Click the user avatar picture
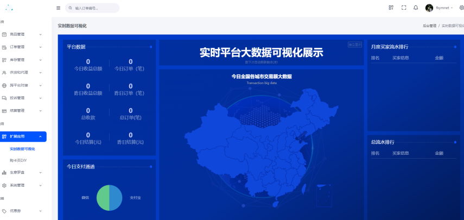 point(429,8)
